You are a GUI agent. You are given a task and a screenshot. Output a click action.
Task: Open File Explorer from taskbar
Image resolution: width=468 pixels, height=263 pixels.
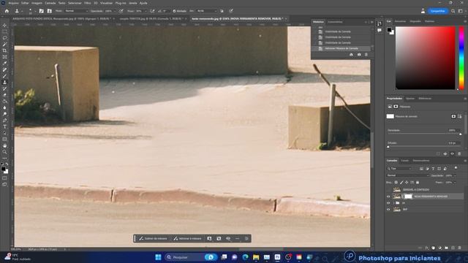[256, 257]
